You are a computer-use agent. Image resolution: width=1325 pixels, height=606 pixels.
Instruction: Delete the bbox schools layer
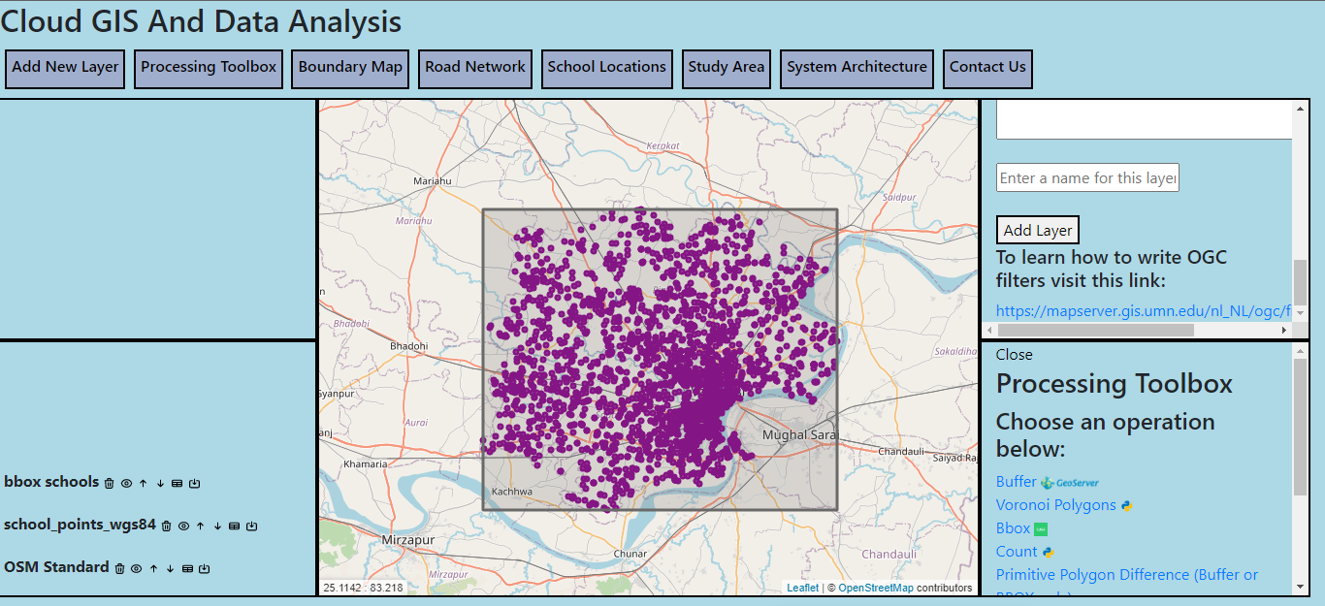coord(110,483)
